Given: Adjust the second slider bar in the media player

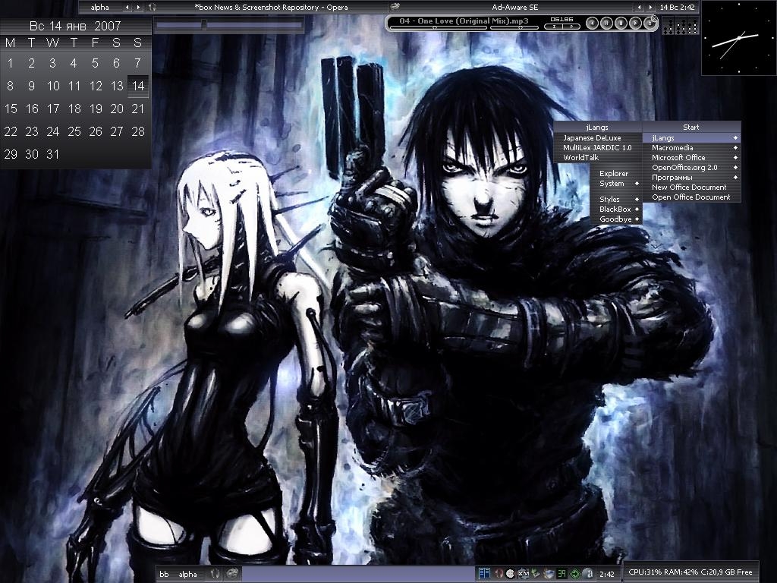Looking at the screenshot, I should coord(514,28).
